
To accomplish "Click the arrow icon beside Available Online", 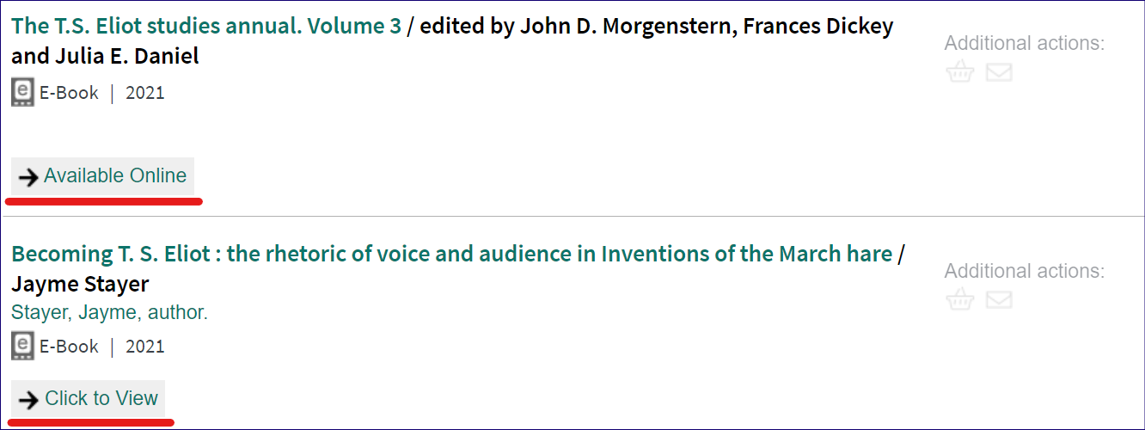I will tap(29, 177).
